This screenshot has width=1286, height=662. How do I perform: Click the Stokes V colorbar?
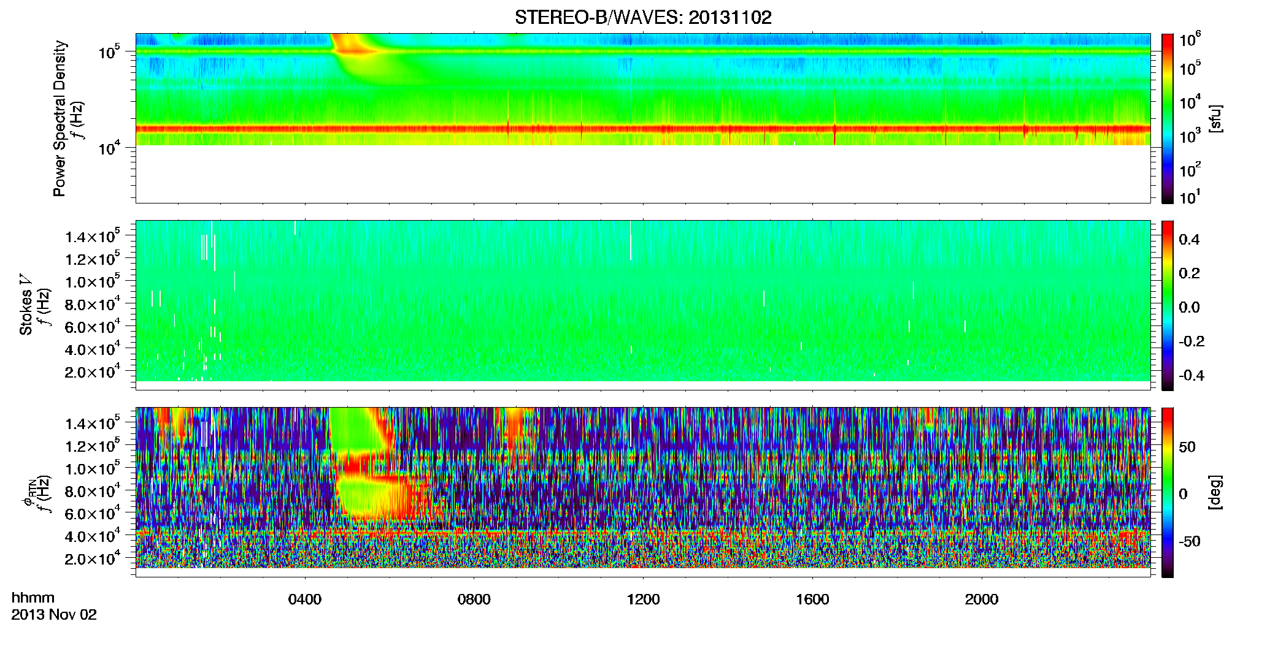1168,305
